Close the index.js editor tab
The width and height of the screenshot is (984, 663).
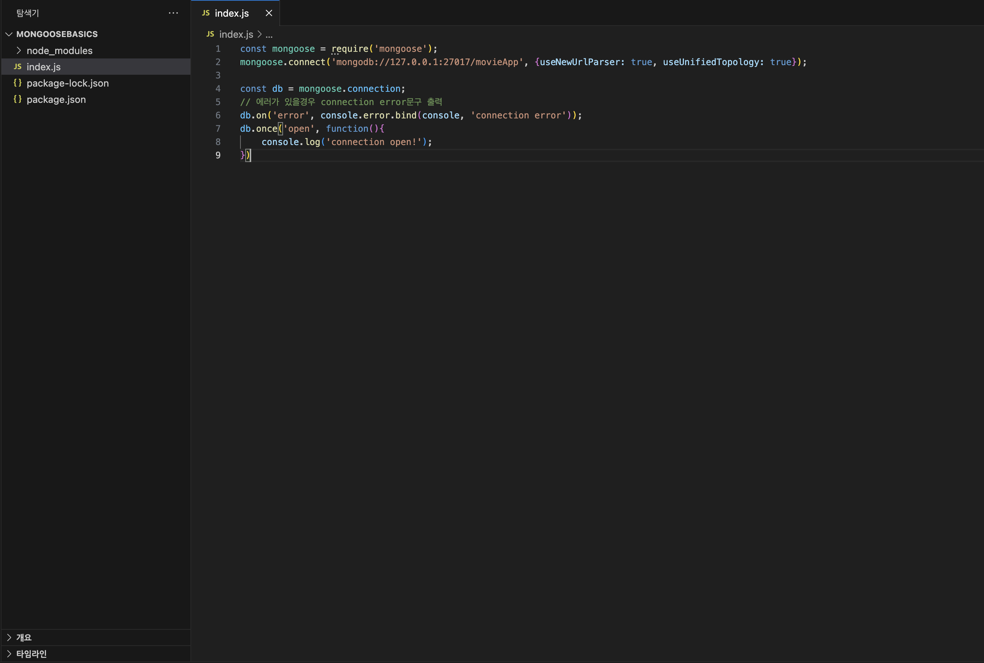269,13
